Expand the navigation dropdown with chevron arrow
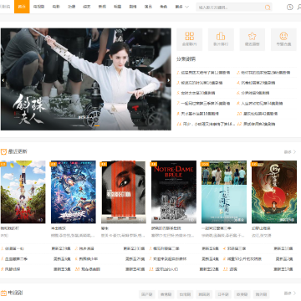This screenshot has width=301, height=301. (x=182, y=7)
